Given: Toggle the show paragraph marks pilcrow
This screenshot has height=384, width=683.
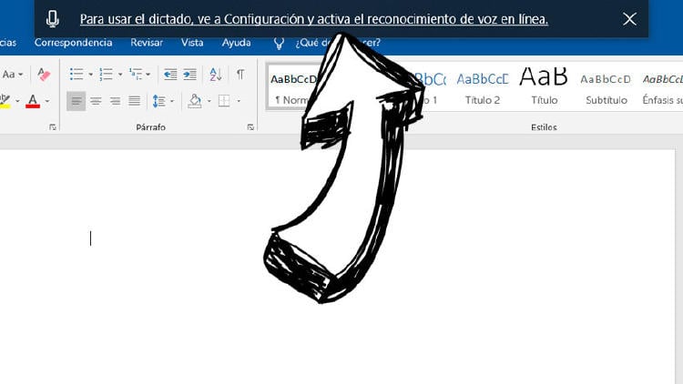Looking at the screenshot, I should coord(240,75).
